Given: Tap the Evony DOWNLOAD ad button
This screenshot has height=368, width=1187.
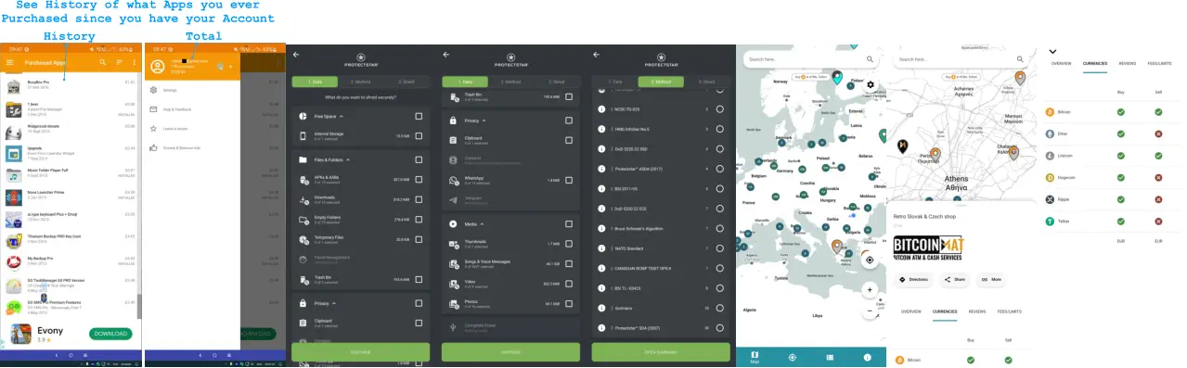Looking at the screenshot, I should 110,334.
